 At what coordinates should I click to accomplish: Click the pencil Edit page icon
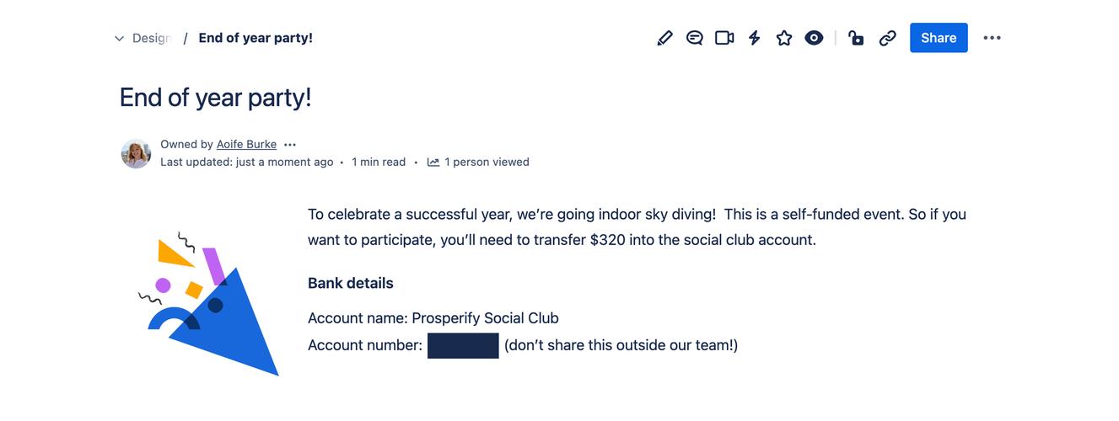point(664,38)
